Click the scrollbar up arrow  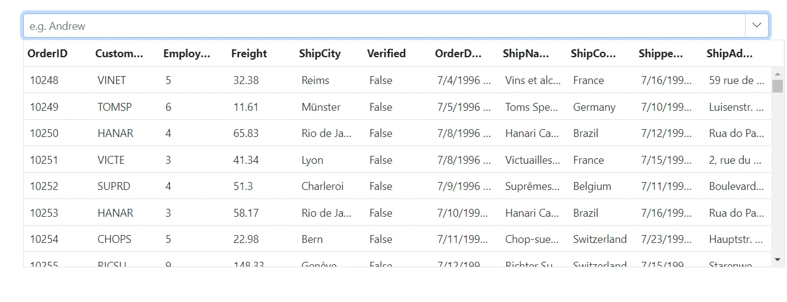point(777,74)
